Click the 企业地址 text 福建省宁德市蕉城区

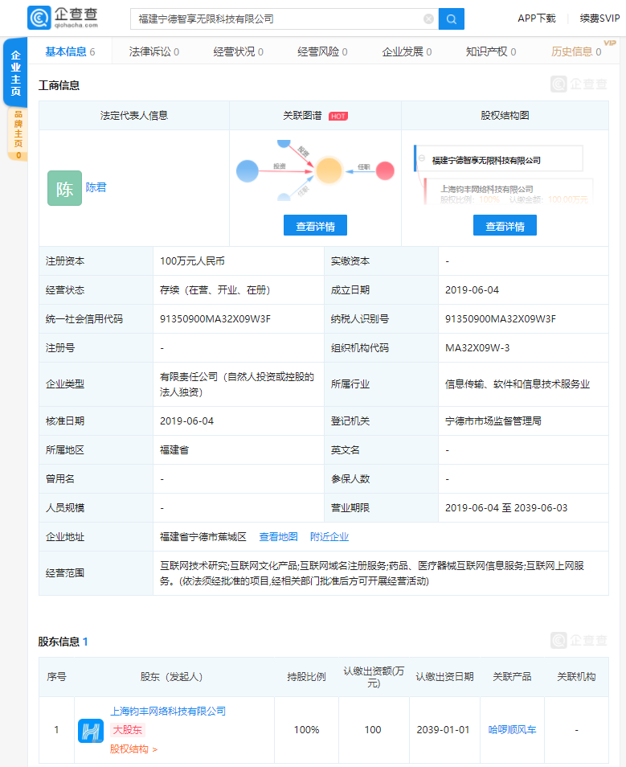tap(203, 536)
